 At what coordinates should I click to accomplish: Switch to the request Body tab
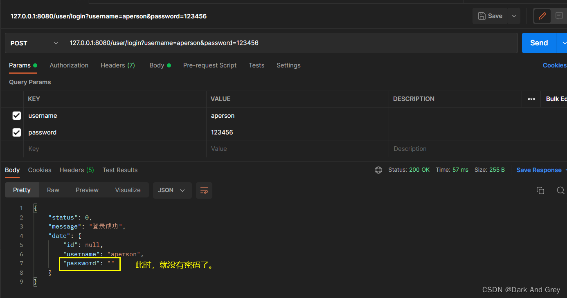[x=160, y=65]
